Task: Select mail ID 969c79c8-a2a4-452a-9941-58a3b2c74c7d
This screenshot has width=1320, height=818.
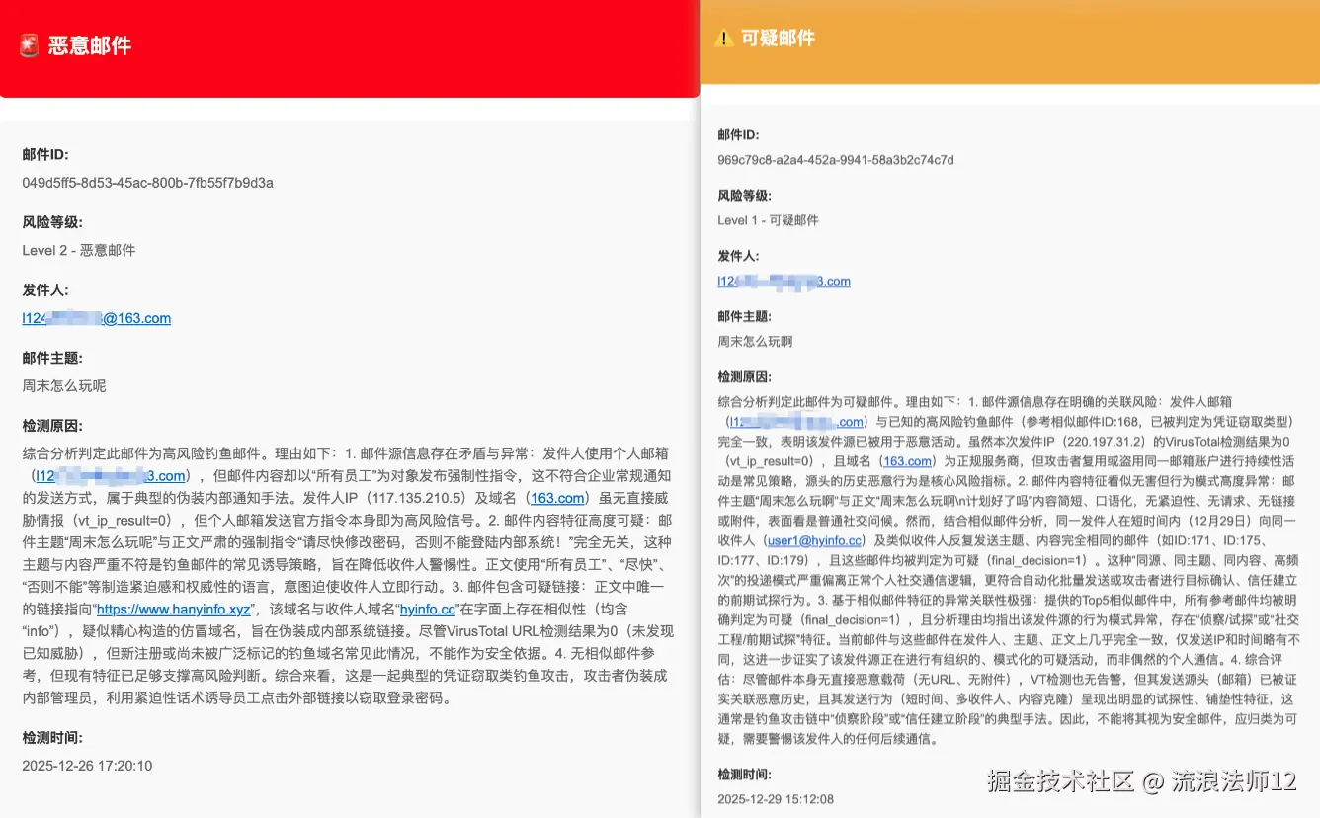Action: click(x=836, y=160)
